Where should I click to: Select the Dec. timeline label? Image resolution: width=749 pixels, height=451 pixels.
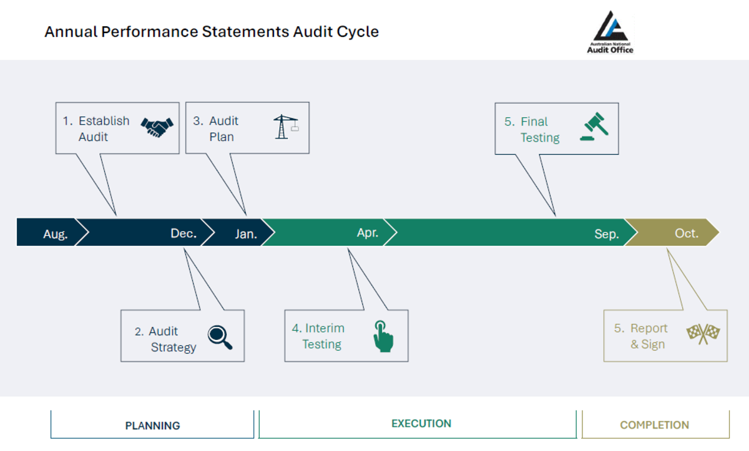pos(184,233)
